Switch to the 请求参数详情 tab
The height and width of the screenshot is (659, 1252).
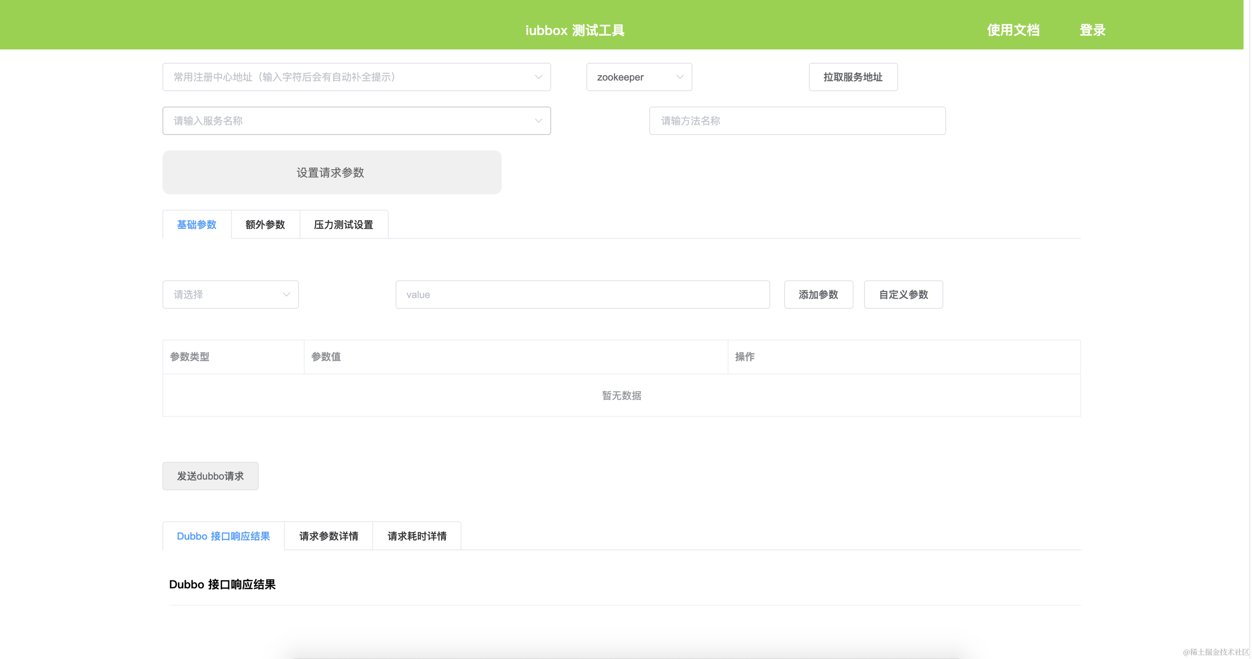(328, 536)
